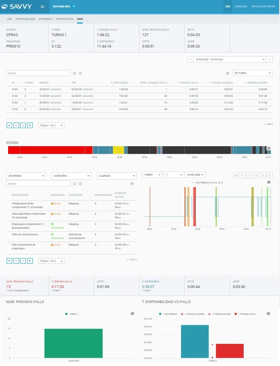Sort the shifts table by INICIO column
Viewport: 280px width, 366px height.
click(44, 83)
